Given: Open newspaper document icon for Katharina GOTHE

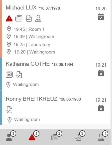Looking at the screenshot, I should 9,75.
